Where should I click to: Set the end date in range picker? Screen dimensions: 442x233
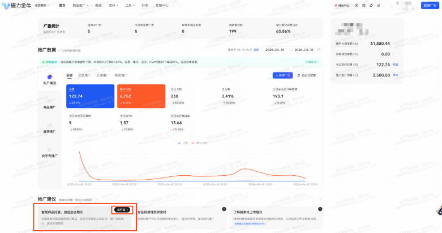pyautogui.click(x=304, y=50)
